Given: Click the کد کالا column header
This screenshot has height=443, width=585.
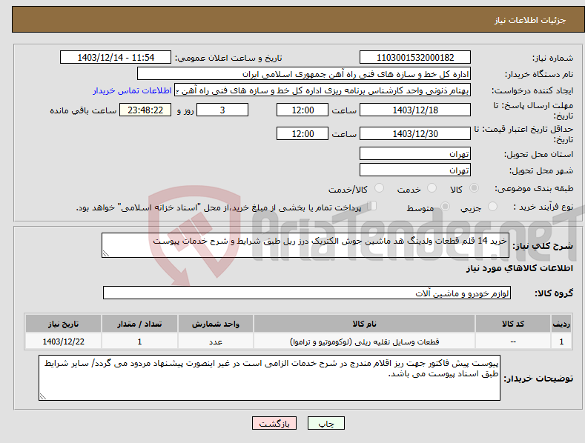Looking at the screenshot, I should pyautogui.click(x=513, y=324).
